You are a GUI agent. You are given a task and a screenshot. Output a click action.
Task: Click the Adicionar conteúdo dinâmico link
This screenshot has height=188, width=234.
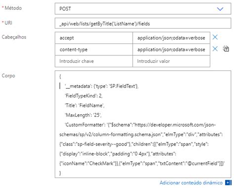pos(191,183)
